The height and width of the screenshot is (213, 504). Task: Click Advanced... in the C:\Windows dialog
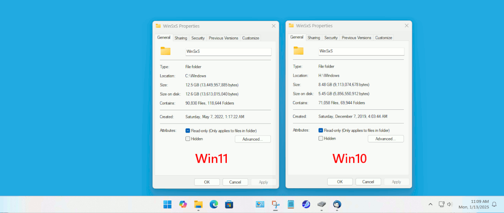[x=253, y=139]
